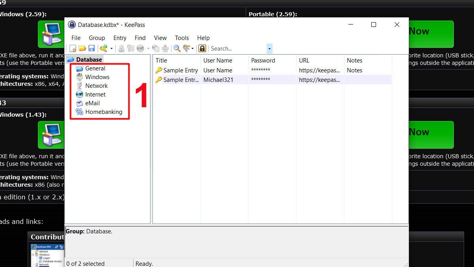Click the lower green Now download button in browser
This screenshot has height=267, width=474.
(431, 135)
